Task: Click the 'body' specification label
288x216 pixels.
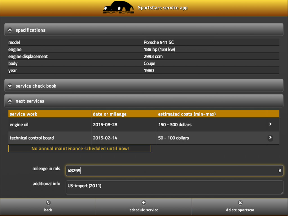Action: 13,64
